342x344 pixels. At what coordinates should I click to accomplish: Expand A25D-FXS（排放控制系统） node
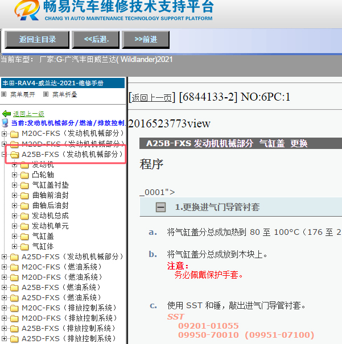pos(4,339)
